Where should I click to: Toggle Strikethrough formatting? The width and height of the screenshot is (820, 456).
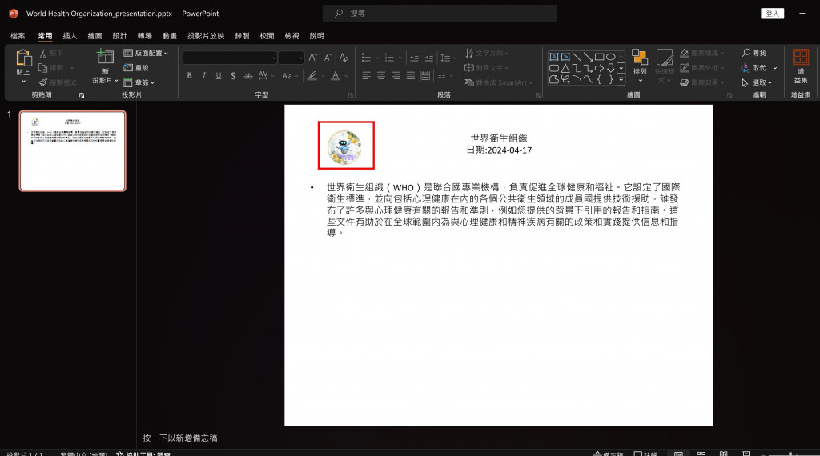coord(248,76)
